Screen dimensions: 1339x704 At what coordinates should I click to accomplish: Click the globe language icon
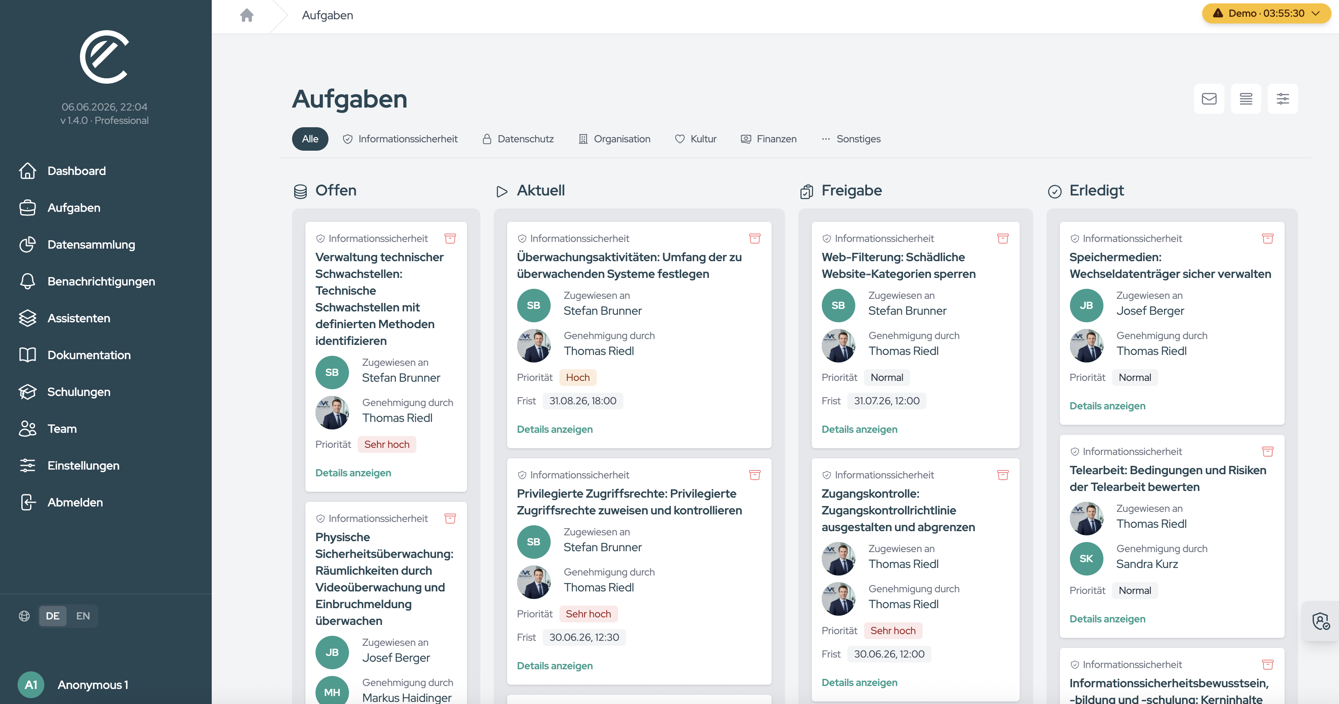(24, 616)
